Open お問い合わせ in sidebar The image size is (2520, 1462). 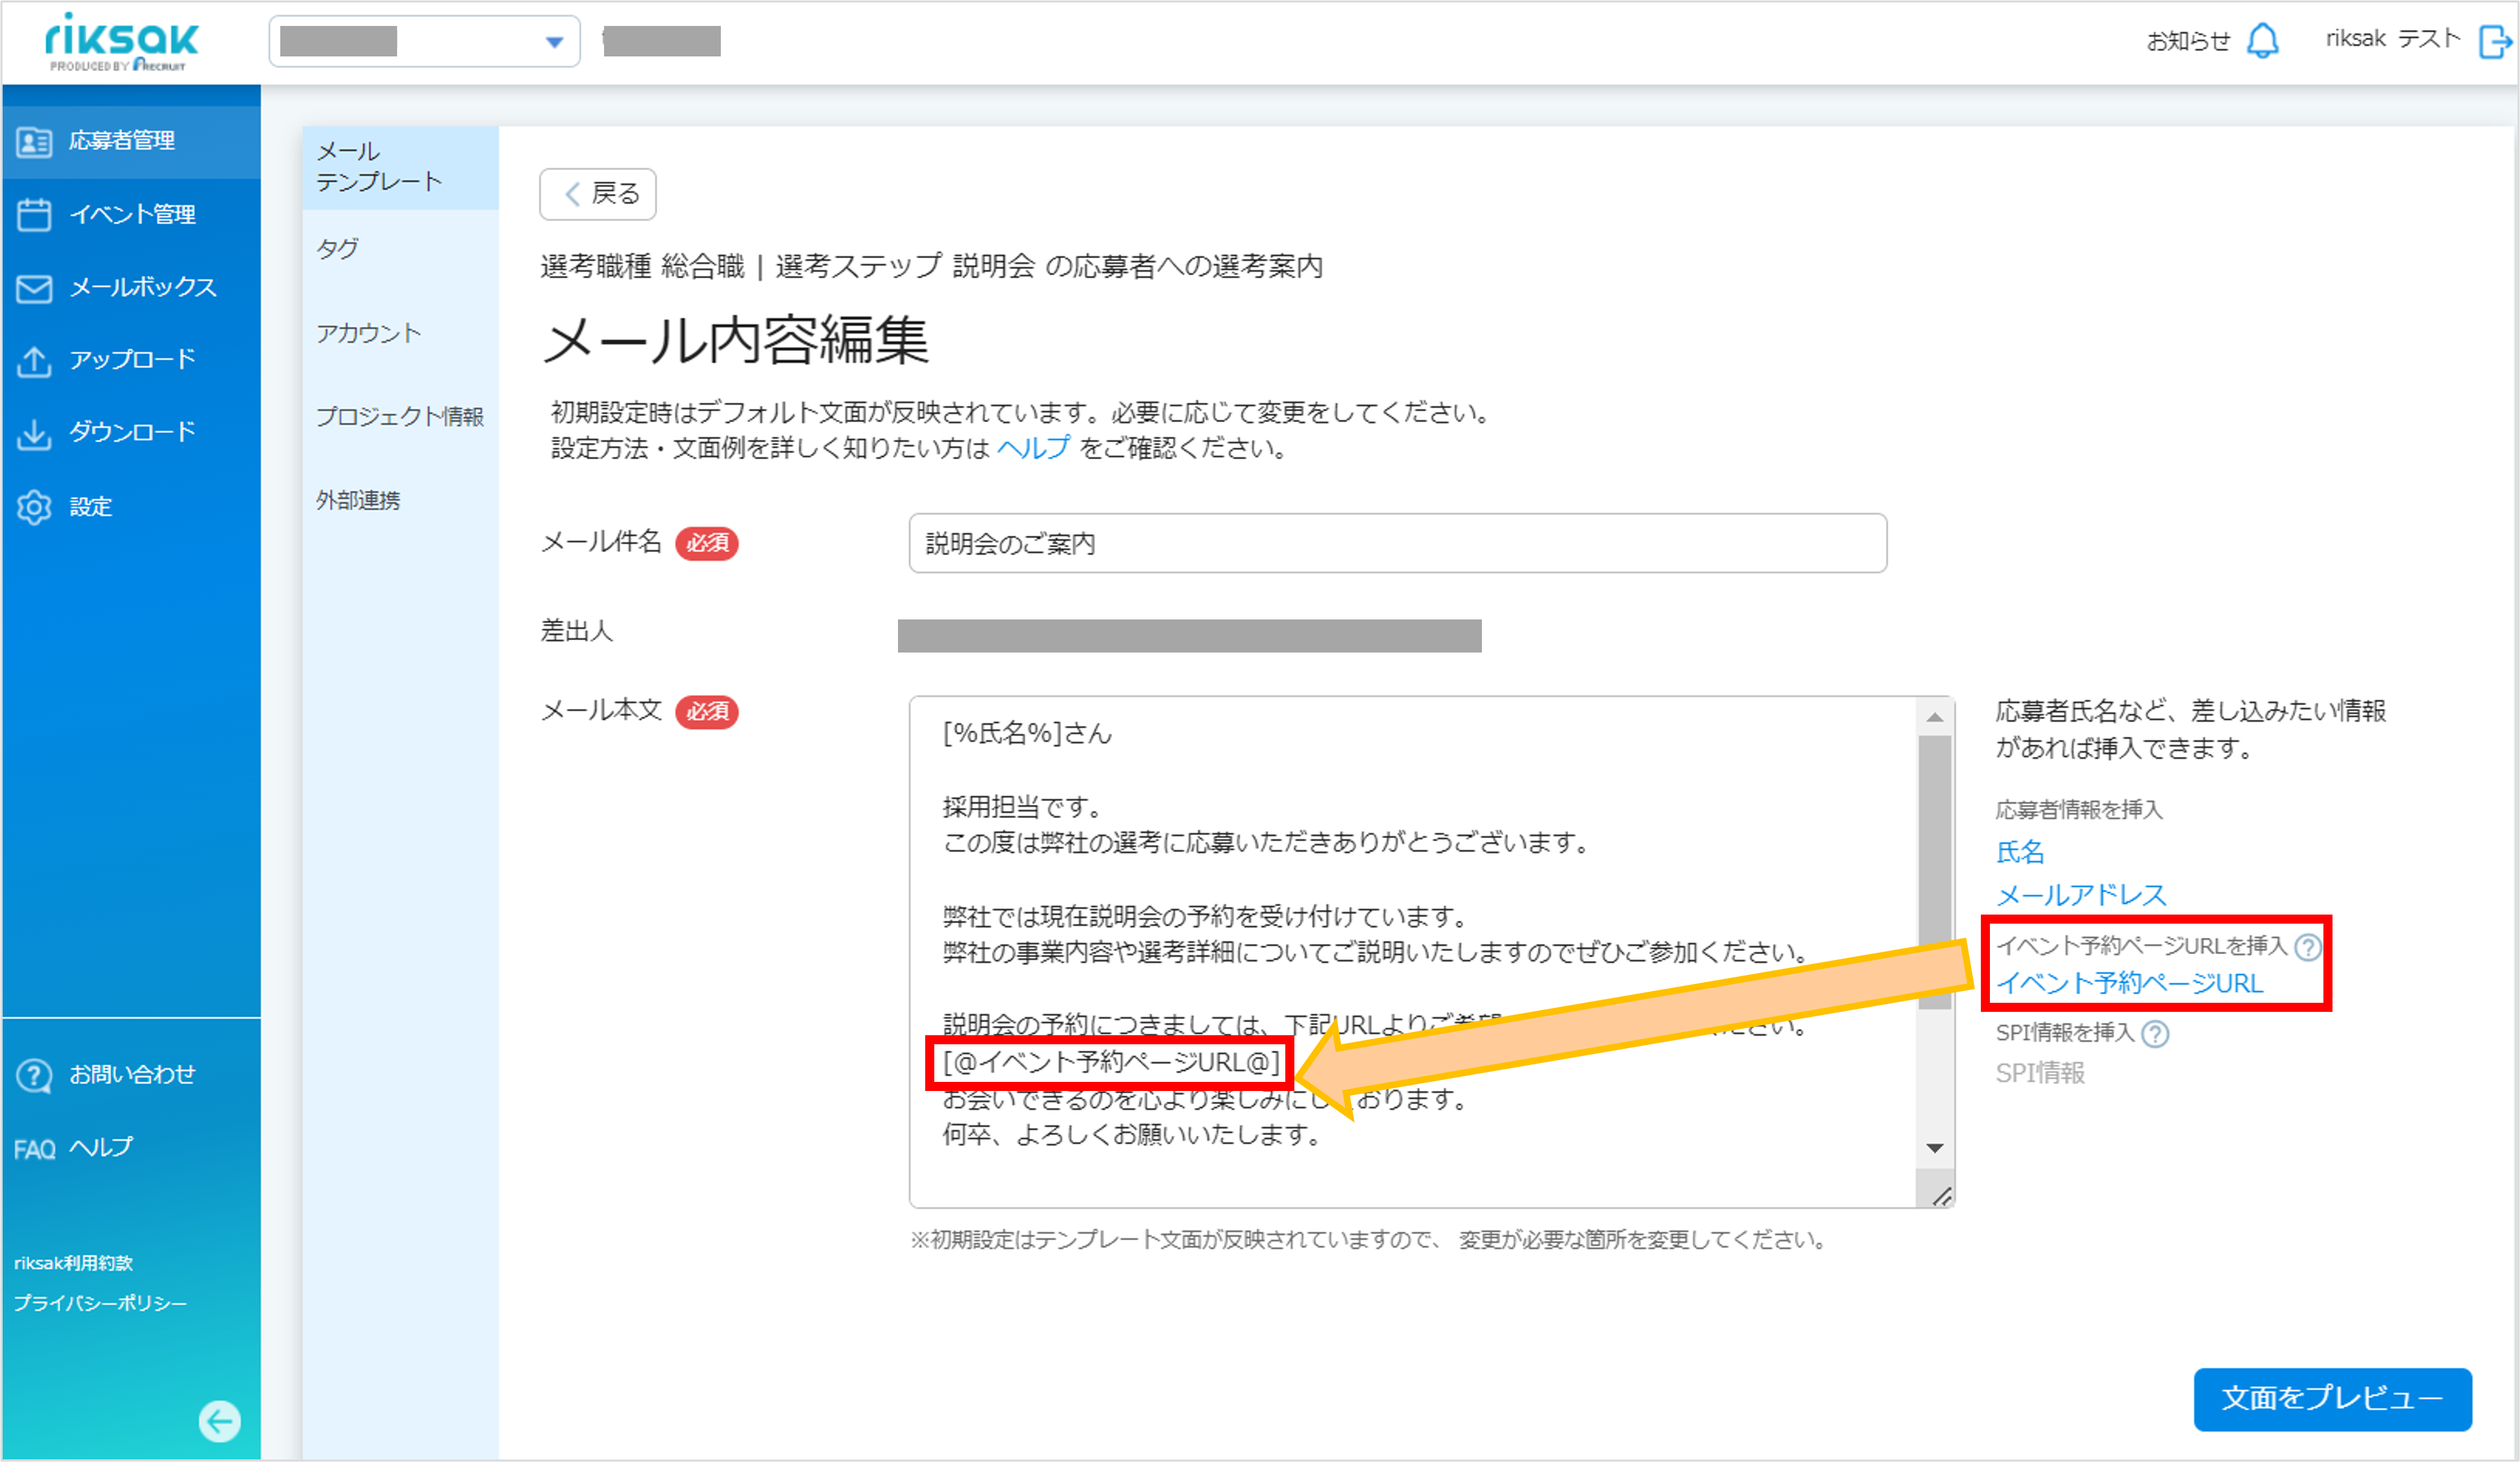click(132, 1076)
